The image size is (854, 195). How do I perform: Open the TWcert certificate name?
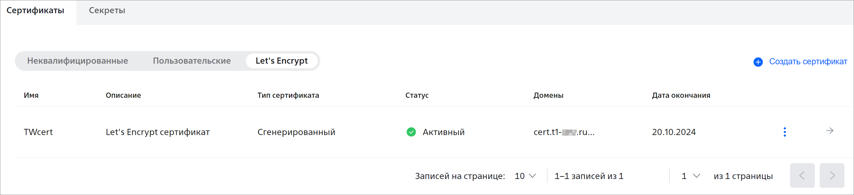click(x=38, y=132)
